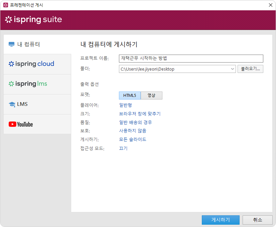Click the graduation cap LMS icon
The width and height of the screenshot is (276, 227).
click(x=12, y=104)
